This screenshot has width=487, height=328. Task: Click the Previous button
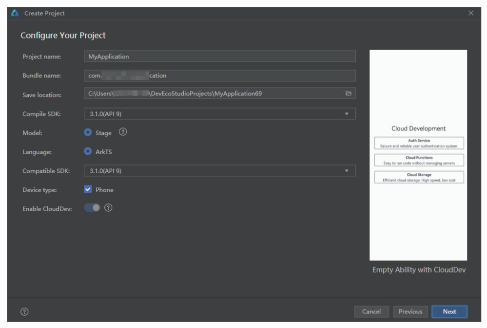410,311
